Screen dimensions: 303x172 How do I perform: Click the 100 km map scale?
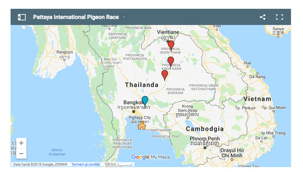tap(118, 164)
